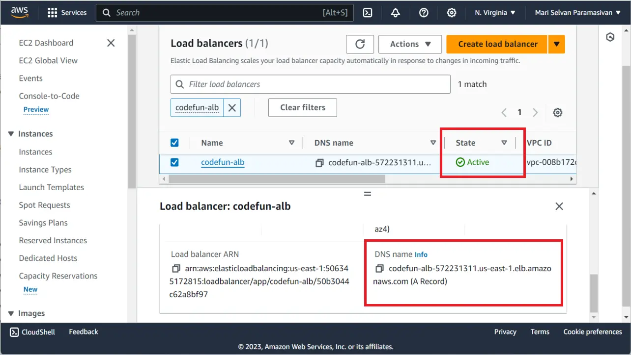Go to previous page of results
This screenshot has width=631, height=355.
[x=504, y=112]
